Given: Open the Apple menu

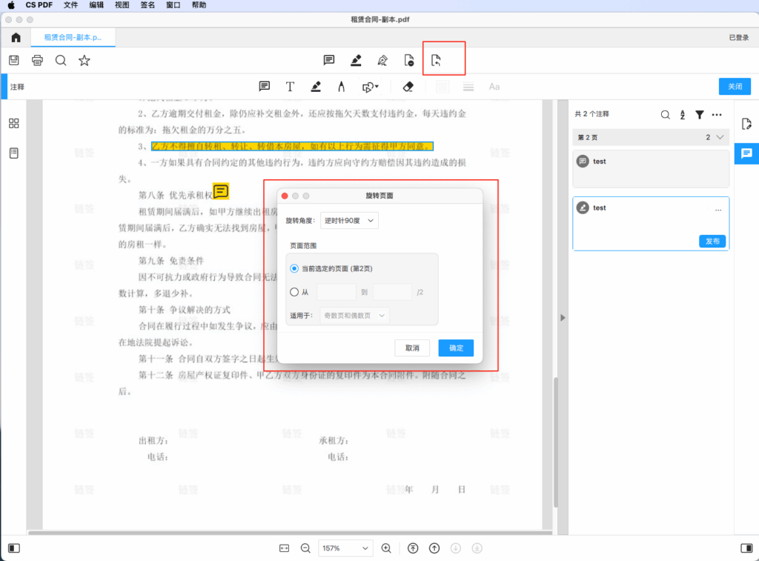Looking at the screenshot, I should point(11,5).
